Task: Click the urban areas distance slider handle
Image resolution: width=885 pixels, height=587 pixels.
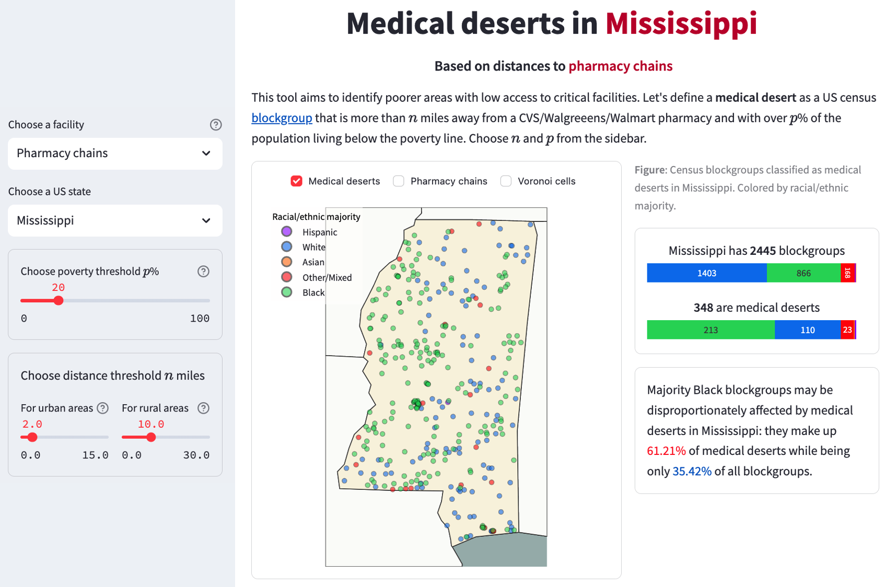Action: tap(32, 437)
